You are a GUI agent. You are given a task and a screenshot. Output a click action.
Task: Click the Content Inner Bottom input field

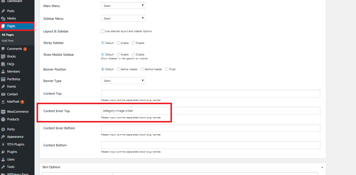(x=211, y=128)
